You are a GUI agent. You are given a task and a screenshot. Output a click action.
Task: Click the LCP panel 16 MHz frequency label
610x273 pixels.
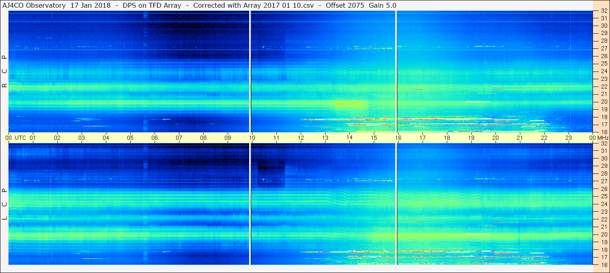pyautogui.click(x=604, y=264)
